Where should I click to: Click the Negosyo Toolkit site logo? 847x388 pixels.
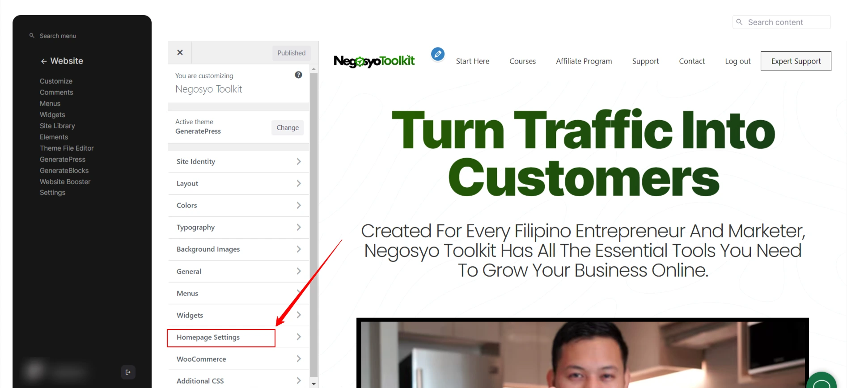tap(374, 61)
